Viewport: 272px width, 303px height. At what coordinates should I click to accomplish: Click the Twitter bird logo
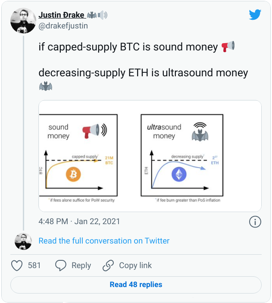click(255, 15)
